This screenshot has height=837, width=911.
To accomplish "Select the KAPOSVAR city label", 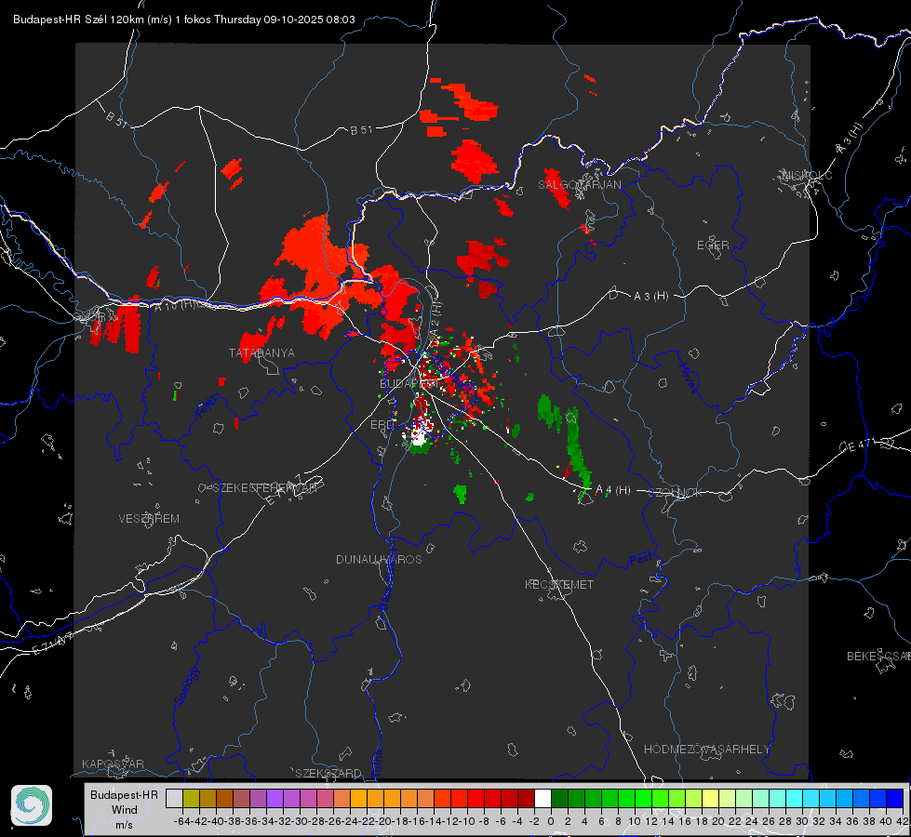I will 113,764.
